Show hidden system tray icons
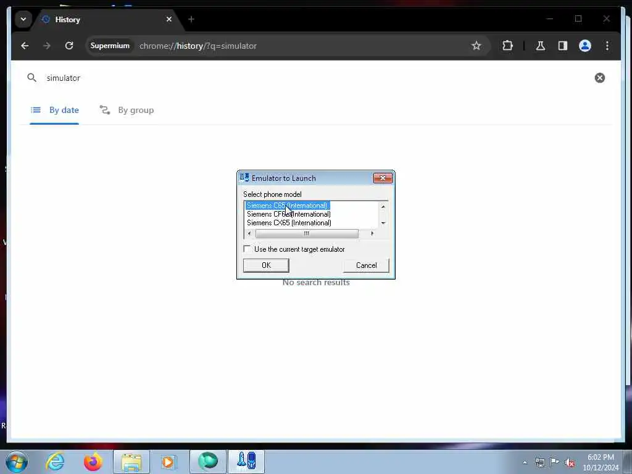The height and width of the screenshot is (474, 632). [525, 462]
